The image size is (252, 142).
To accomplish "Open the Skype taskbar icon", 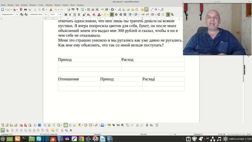I will point(39,139).
